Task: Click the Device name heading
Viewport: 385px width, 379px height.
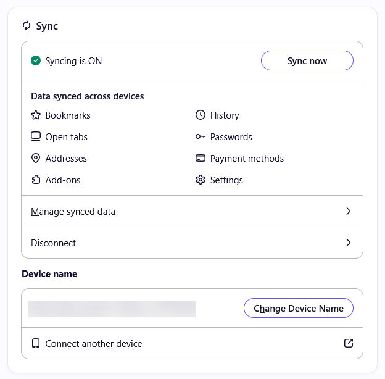Action: [x=49, y=274]
